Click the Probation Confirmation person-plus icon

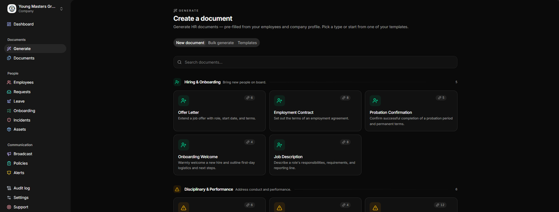click(x=375, y=101)
